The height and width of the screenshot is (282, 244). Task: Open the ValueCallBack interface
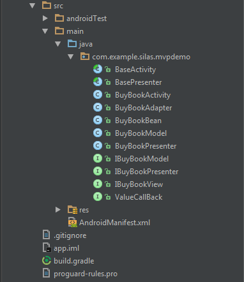coord(139,197)
